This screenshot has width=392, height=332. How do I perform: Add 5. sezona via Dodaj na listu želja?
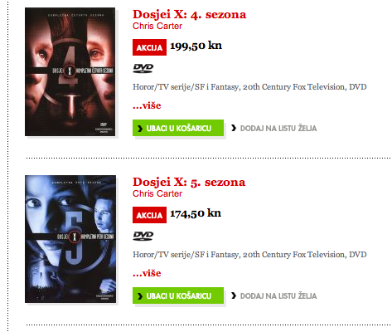coord(278,296)
